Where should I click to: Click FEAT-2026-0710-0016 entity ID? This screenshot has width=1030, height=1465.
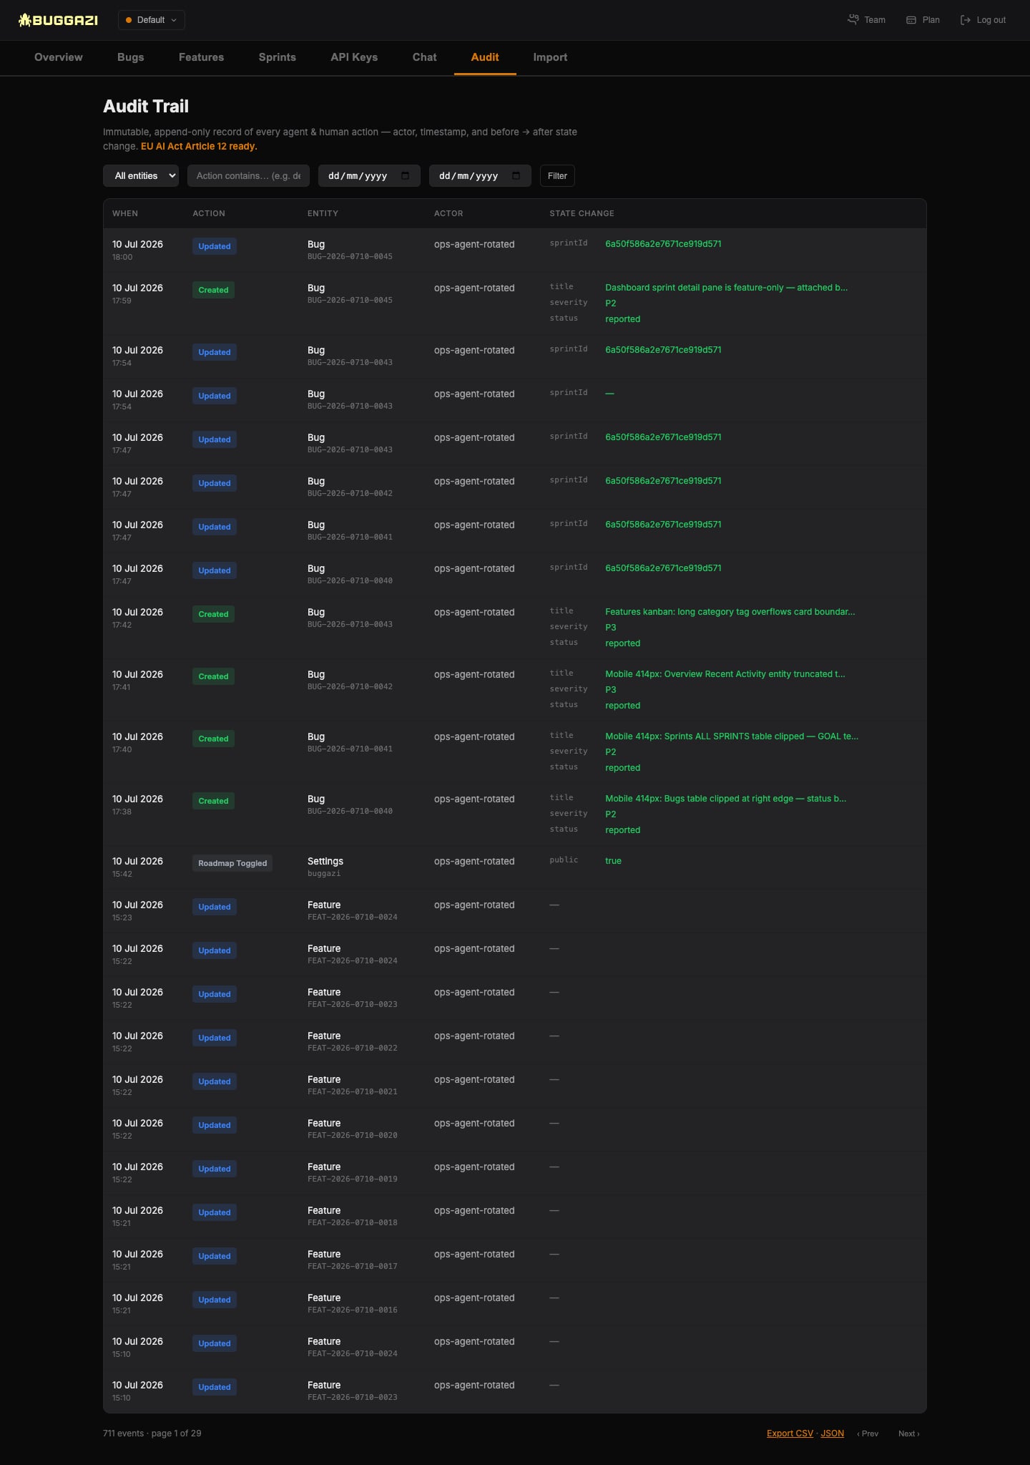[353, 1310]
